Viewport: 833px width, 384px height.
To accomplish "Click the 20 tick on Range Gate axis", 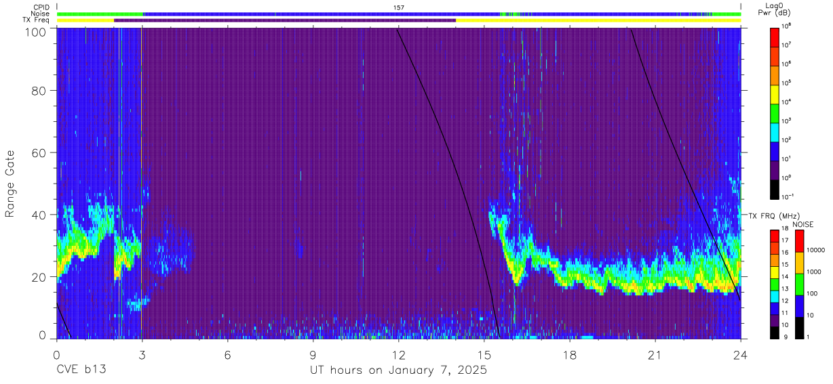I will pyautogui.click(x=38, y=276).
